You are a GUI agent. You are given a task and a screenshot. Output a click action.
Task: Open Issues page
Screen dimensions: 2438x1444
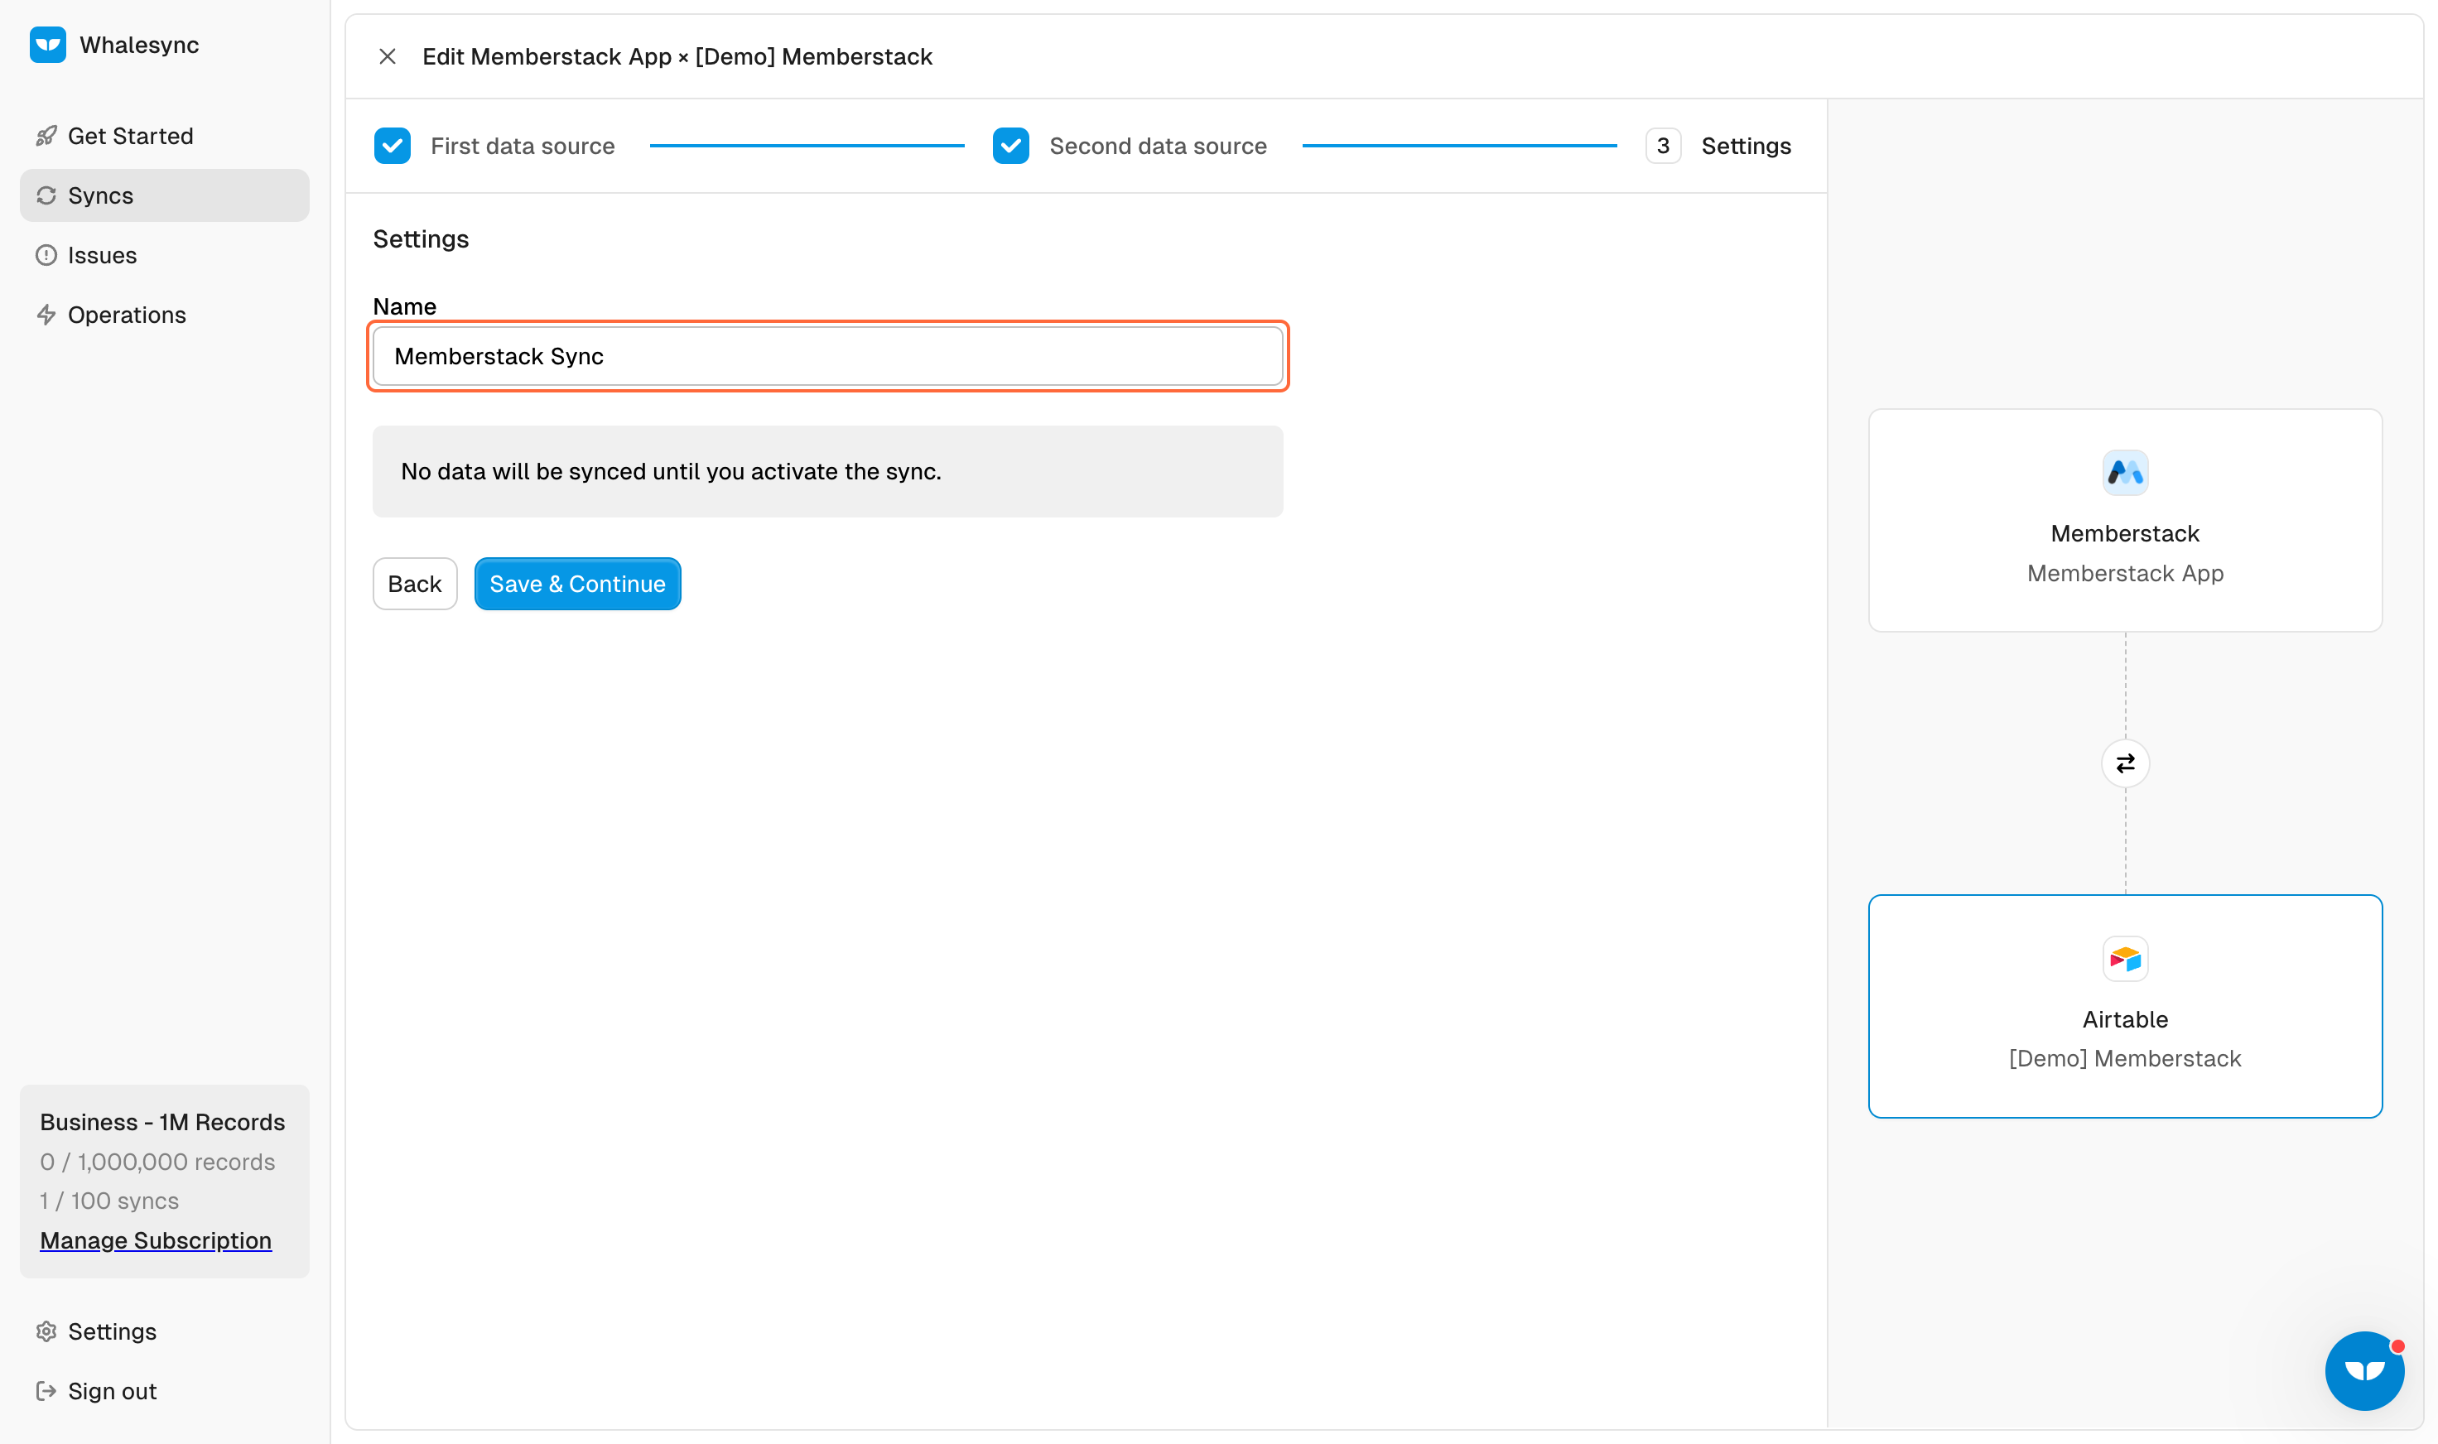point(165,255)
